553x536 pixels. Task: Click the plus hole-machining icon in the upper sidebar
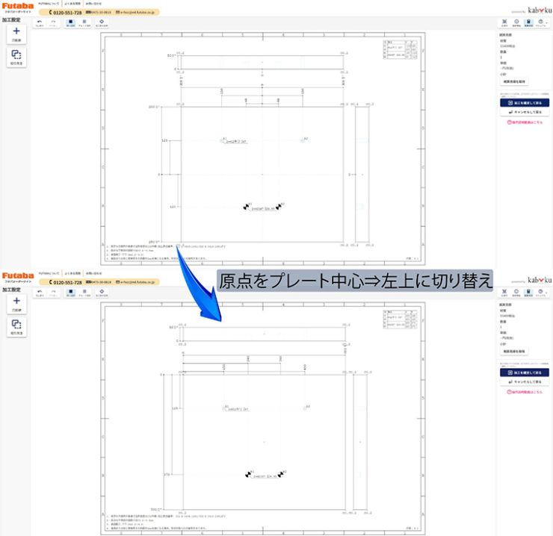click(x=16, y=34)
